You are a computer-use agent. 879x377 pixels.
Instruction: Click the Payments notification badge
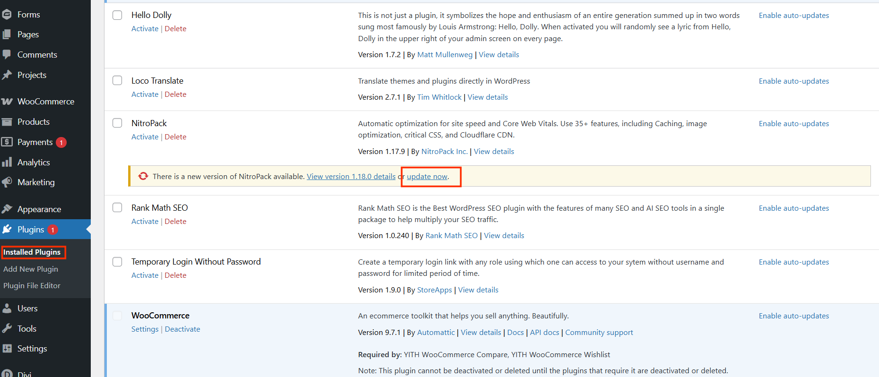[x=61, y=142]
